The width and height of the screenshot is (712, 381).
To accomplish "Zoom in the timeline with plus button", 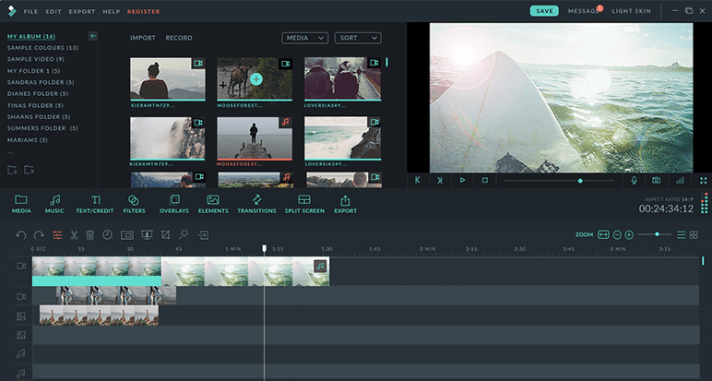I will click(629, 234).
